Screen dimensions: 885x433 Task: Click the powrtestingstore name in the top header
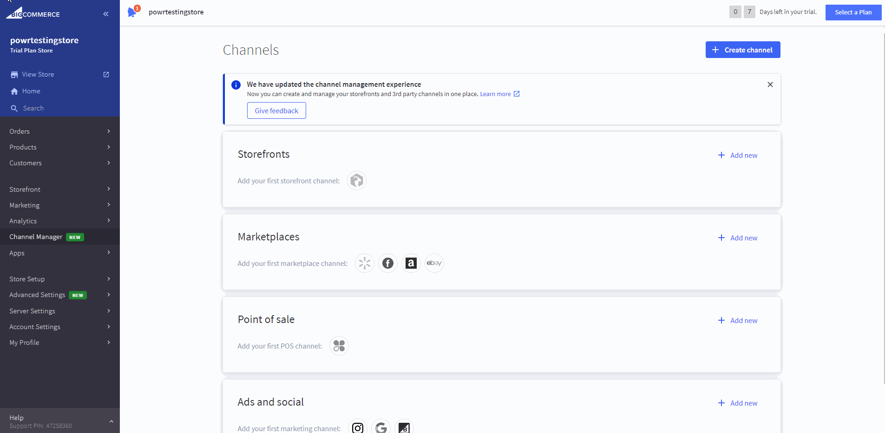coord(176,12)
